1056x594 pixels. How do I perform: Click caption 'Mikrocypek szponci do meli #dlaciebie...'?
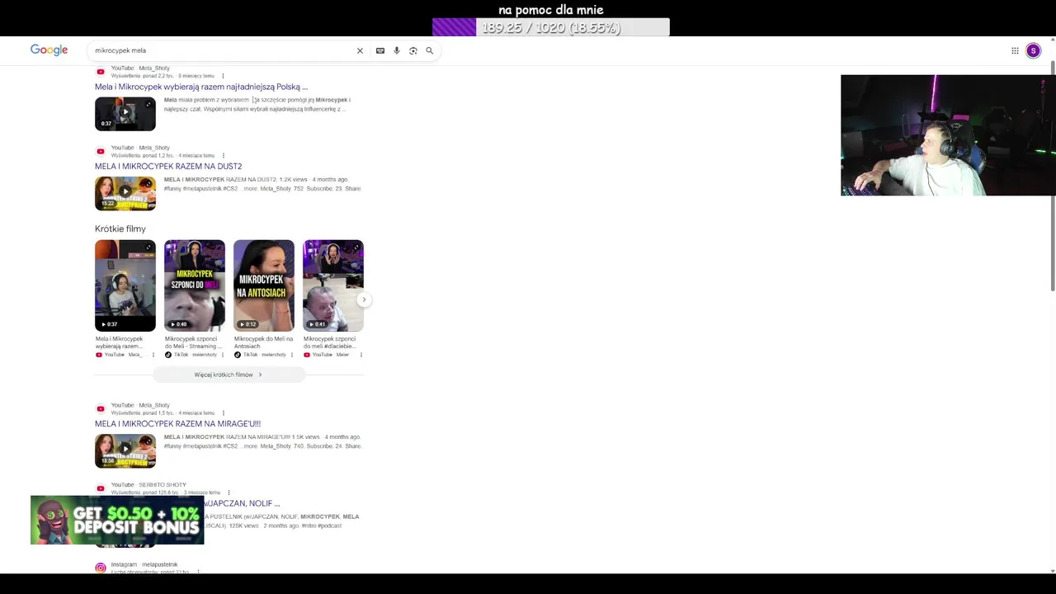pyautogui.click(x=330, y=342)
